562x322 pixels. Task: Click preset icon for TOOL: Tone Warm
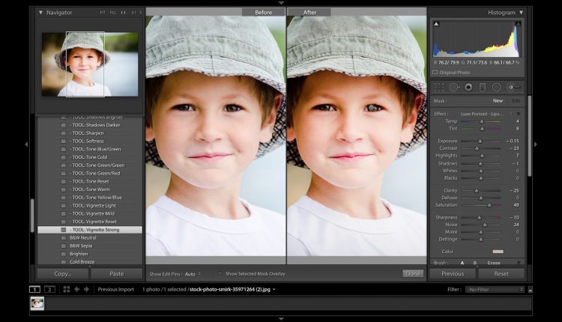point(64,189)
